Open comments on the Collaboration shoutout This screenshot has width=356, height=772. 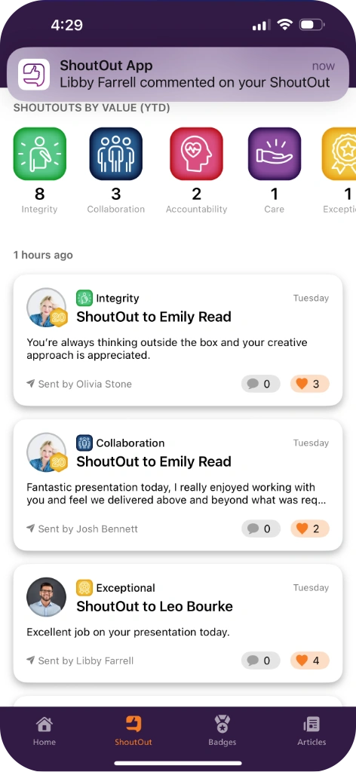point(260,528)
